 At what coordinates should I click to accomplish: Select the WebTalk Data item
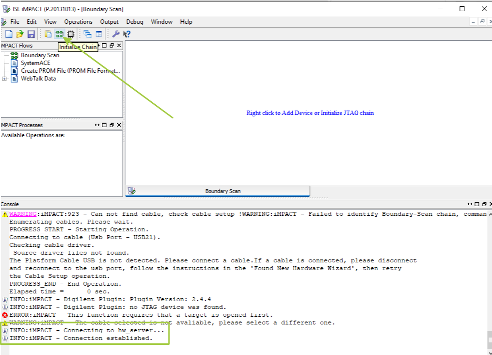pos(38,79)
